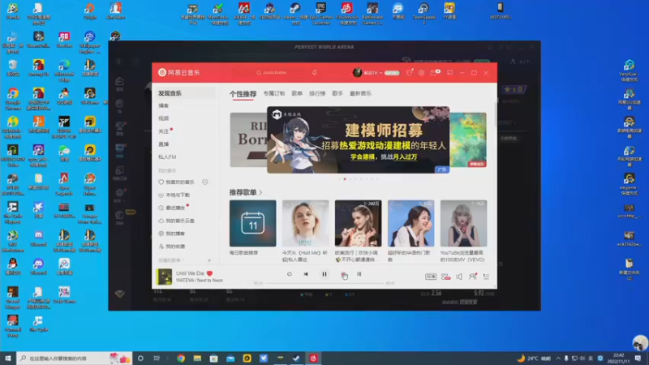
Task: Open the sound effects icon in player bar
Action: tap(445, 277)
